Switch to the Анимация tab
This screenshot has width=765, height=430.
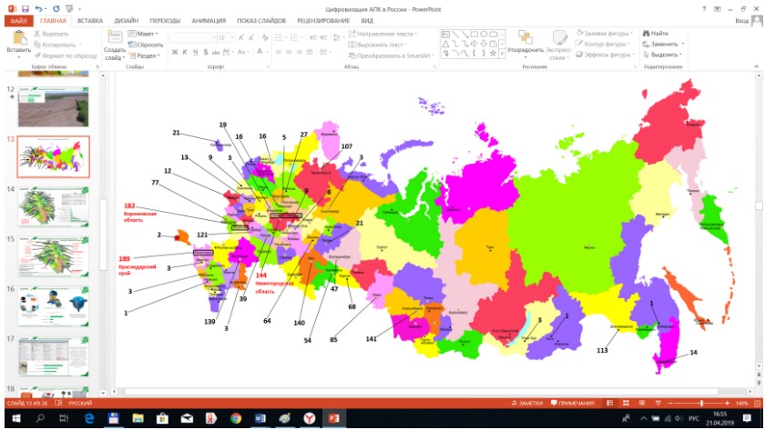point(209,20)
